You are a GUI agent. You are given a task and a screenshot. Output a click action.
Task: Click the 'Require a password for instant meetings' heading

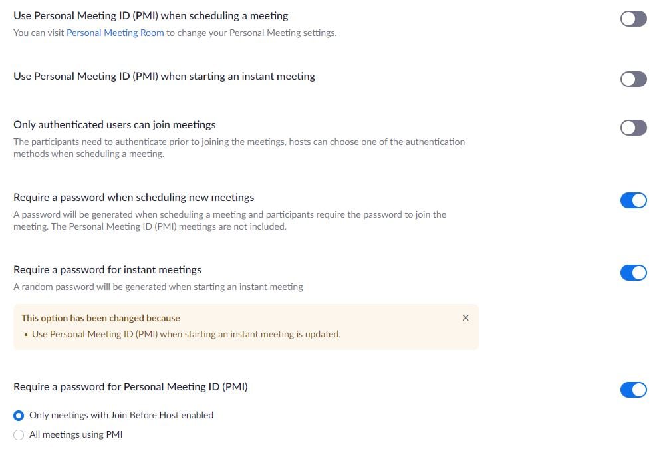tap(107, 269)
